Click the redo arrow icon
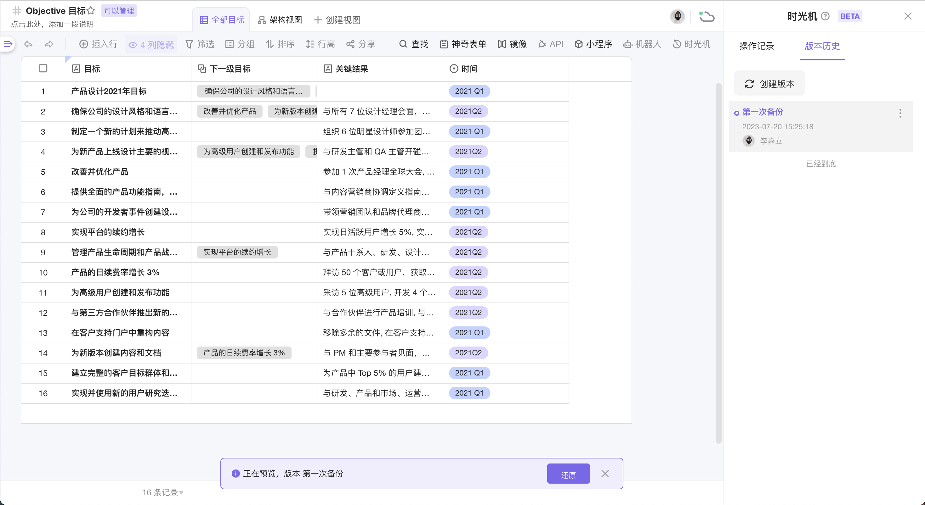Image resolution: width=925 pixels, height=505 pixels. pyautogui.click(x=49, y=44)
